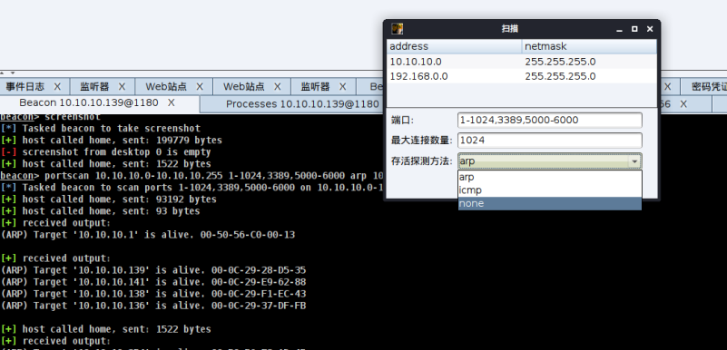
Task: Click the netmask cell of the 192.168.0.0 row
Action: pyautogui.click(x=589, y=76)
